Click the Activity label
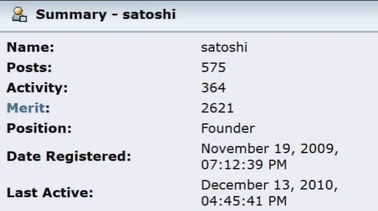The height and width of the screenshot is (211, 378). 37,88
